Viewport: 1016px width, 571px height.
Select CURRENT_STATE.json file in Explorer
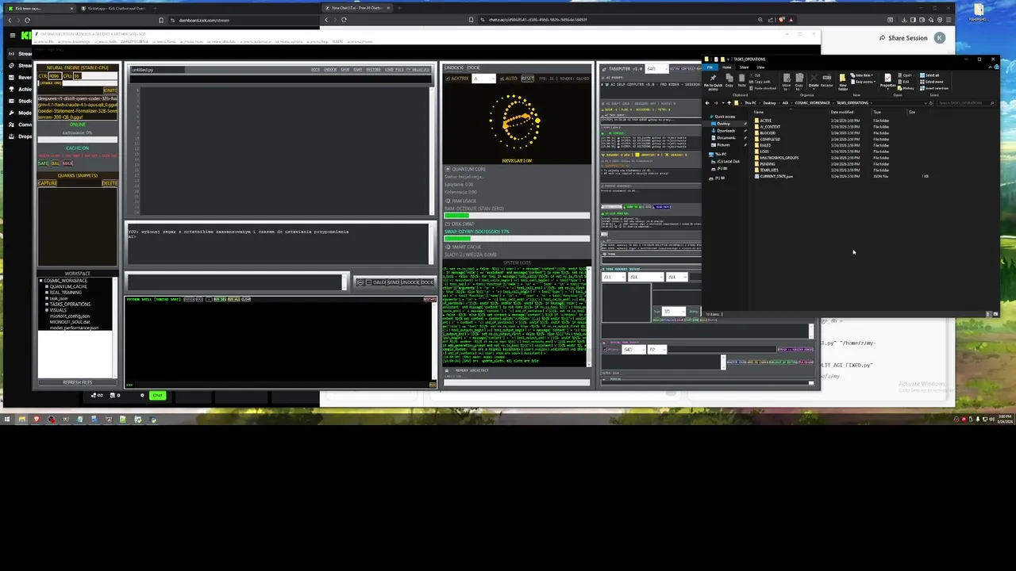click(x=775, y=176)
